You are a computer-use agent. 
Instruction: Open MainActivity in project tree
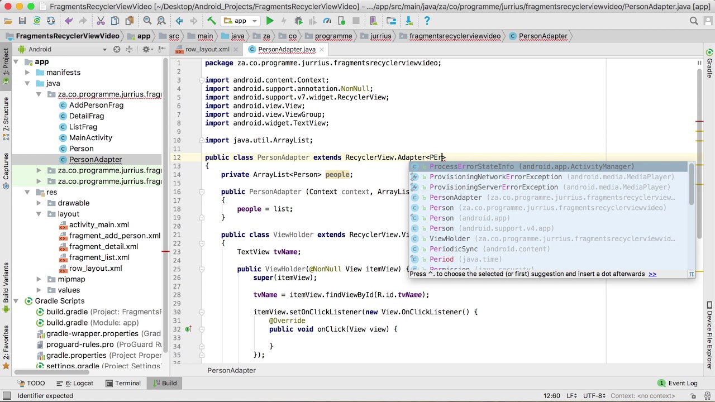click(x=90, y=137)
